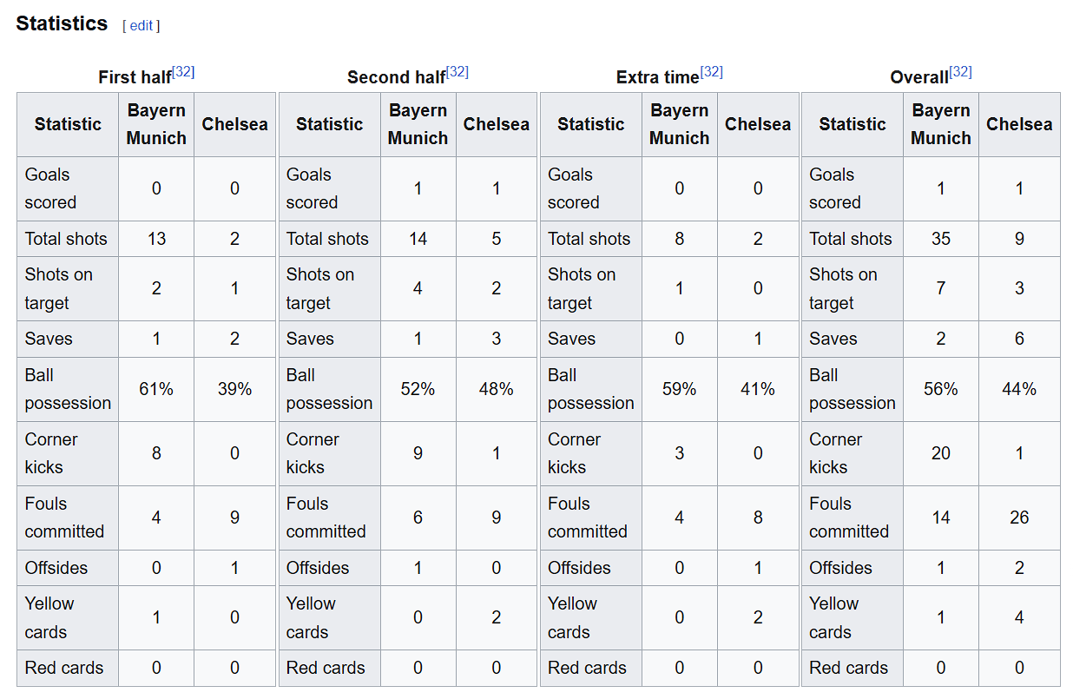Open reference [32] next to Extra time
The image size is (1073, 699).
point(711,72)
